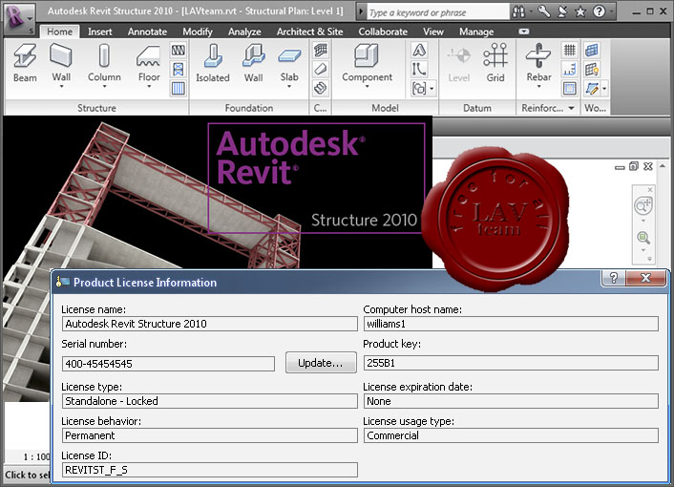The image size is (674, 487).
Task: Close the Product License Information dialog
Action: pos(645,278)
